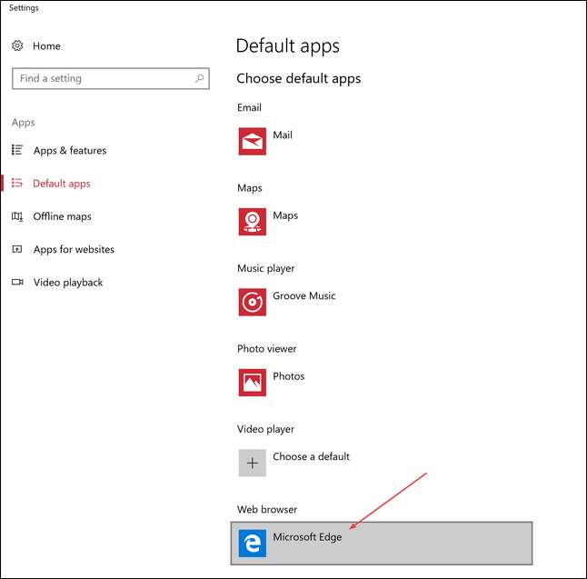Click the Photos app icon
The width and height of the screenshot is (587, 579).
click(x=253, y=382)
